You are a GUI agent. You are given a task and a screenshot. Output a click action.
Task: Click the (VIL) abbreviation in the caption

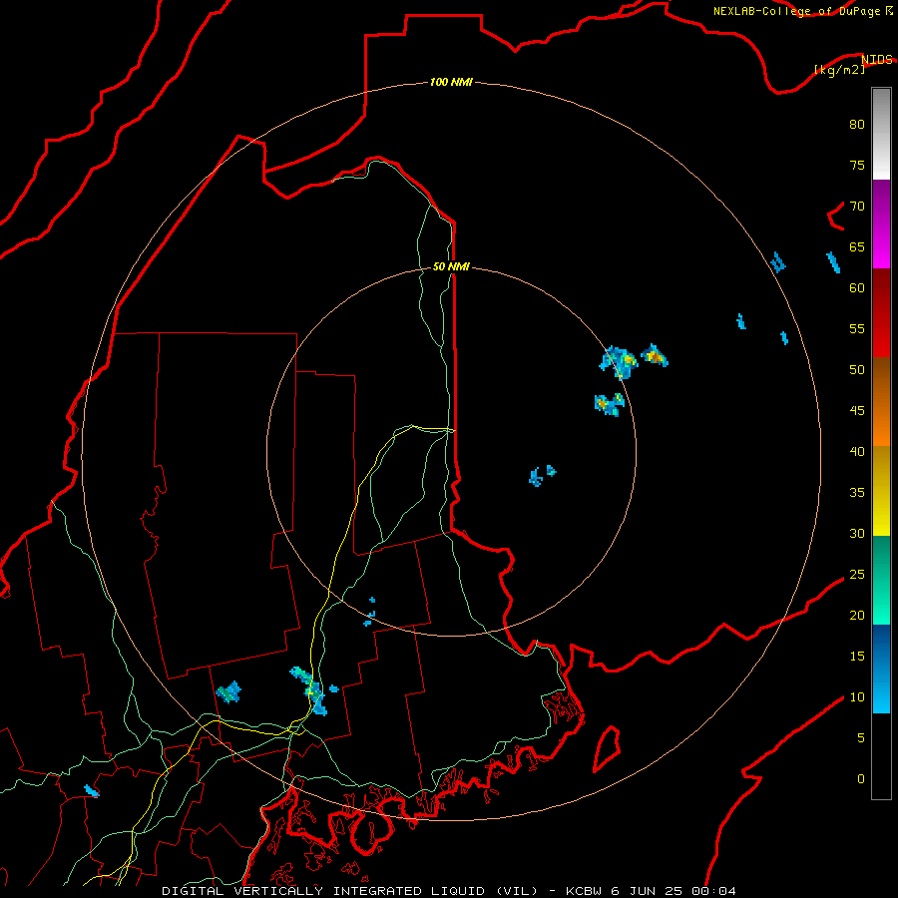[x=518, y=891]
